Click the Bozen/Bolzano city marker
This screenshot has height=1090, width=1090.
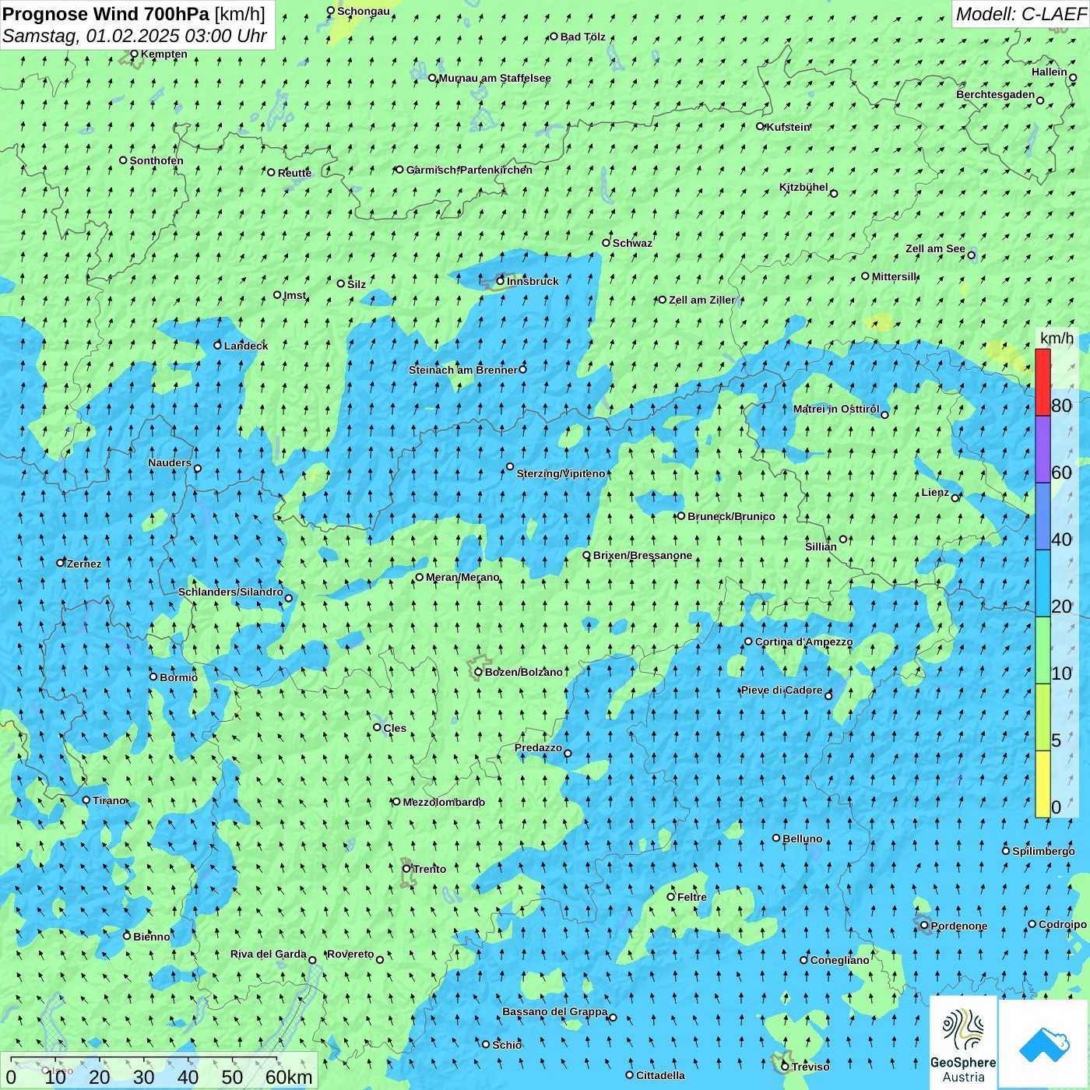pyautogui.click(x=478, y=672)
